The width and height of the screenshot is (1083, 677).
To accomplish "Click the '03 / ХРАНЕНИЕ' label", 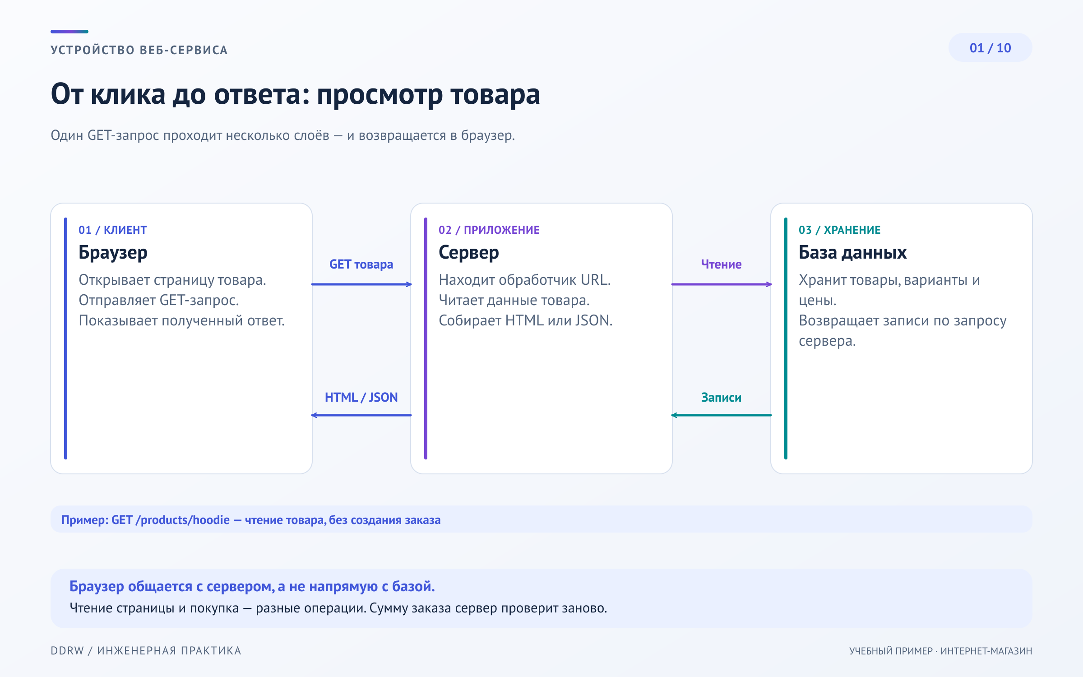I will click(839, 230).
